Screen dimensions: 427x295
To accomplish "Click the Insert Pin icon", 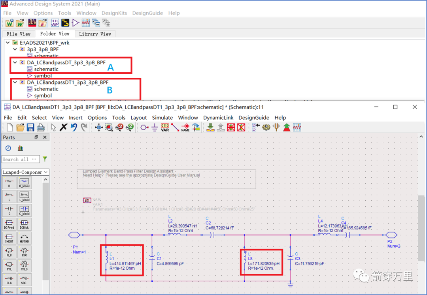I will tap(144, 127).
